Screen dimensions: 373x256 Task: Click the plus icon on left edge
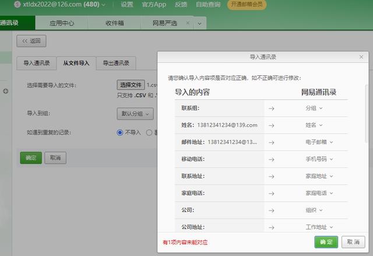coord(5,91)
